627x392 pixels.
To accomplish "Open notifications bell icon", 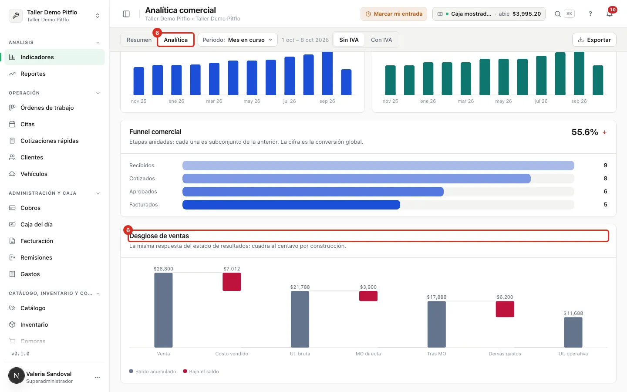I will coord(610,14).
